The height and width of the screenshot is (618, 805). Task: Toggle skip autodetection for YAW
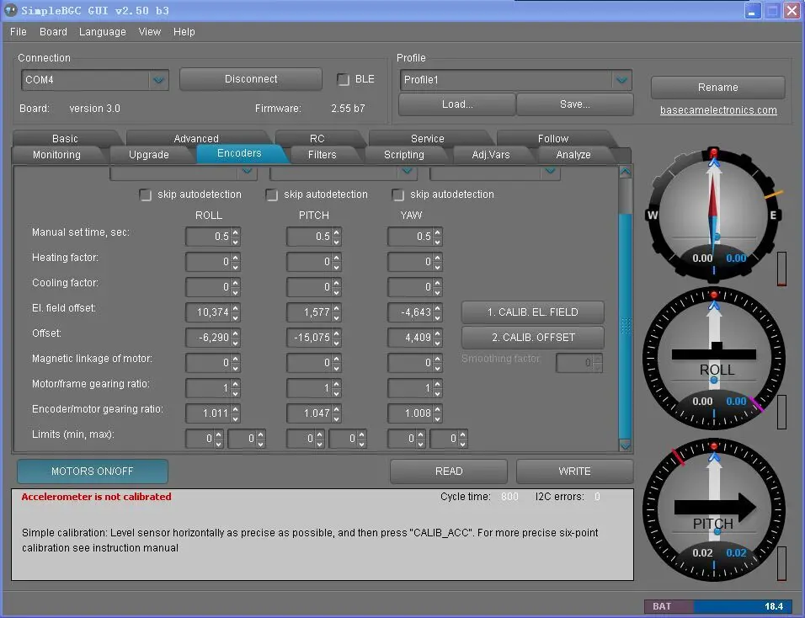point(399,194)
